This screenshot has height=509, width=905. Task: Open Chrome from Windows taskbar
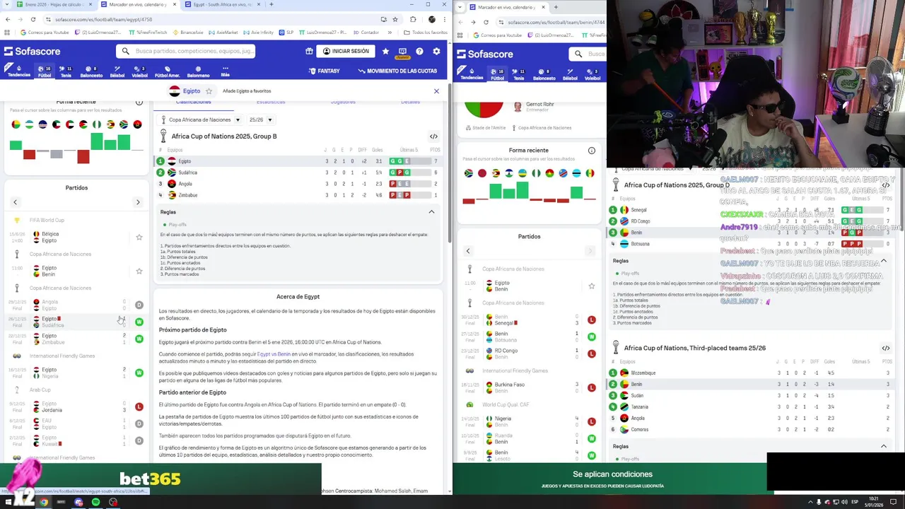(x=44, y=502)
